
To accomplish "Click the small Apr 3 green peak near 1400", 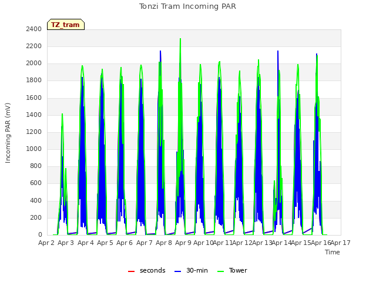I will click(62, 115).
